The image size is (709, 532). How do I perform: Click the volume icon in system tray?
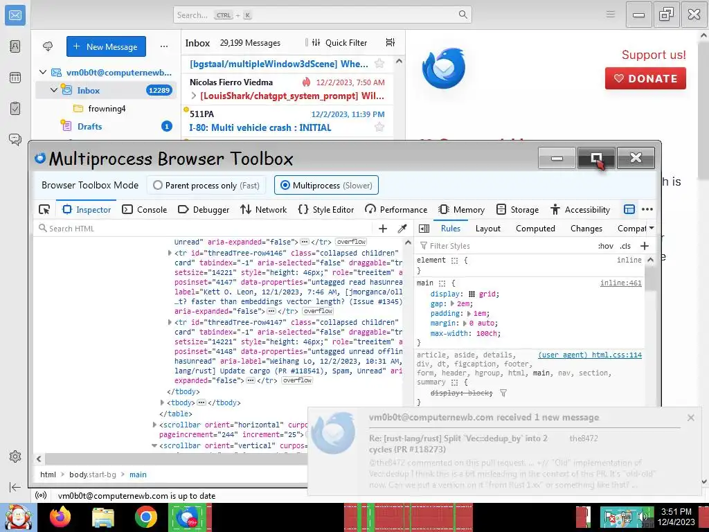[x=641, y=516]
